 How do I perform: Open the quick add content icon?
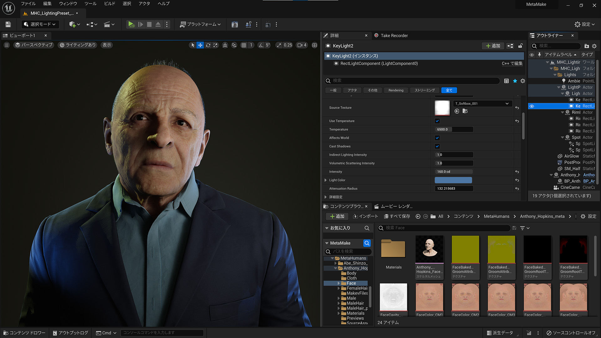click(74, 24)
